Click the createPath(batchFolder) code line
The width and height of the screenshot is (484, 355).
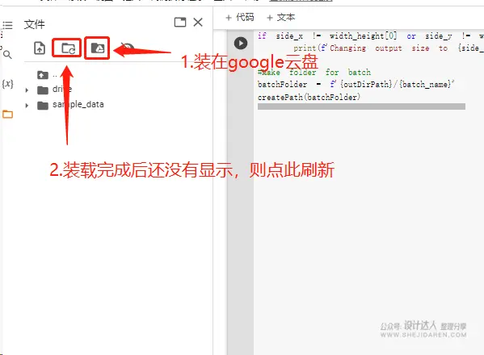309,98
